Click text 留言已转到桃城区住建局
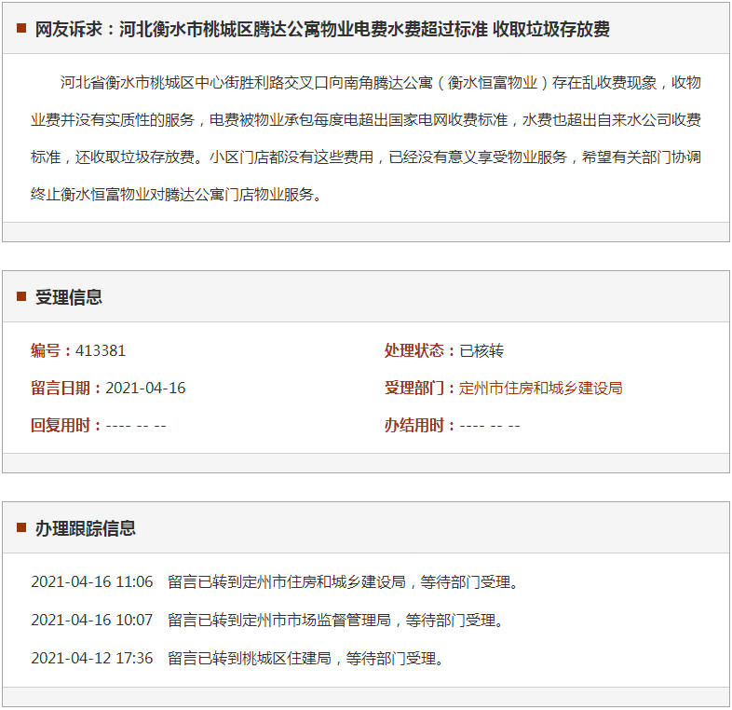 click(250, 659)
